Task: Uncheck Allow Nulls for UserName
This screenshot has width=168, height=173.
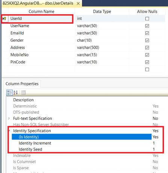Action: [x=147, y=26]
